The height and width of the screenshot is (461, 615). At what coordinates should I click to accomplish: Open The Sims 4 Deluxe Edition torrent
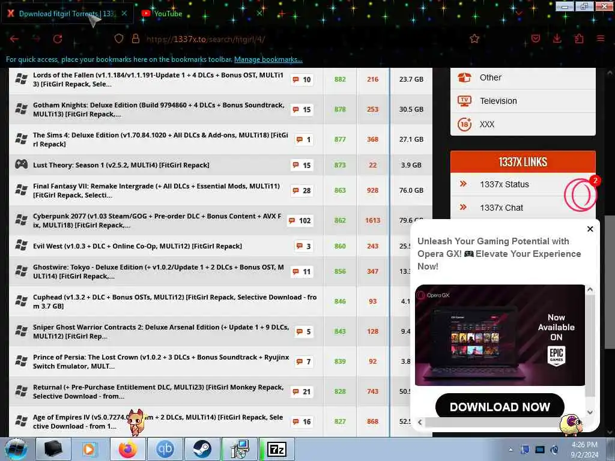click(160, 139)
